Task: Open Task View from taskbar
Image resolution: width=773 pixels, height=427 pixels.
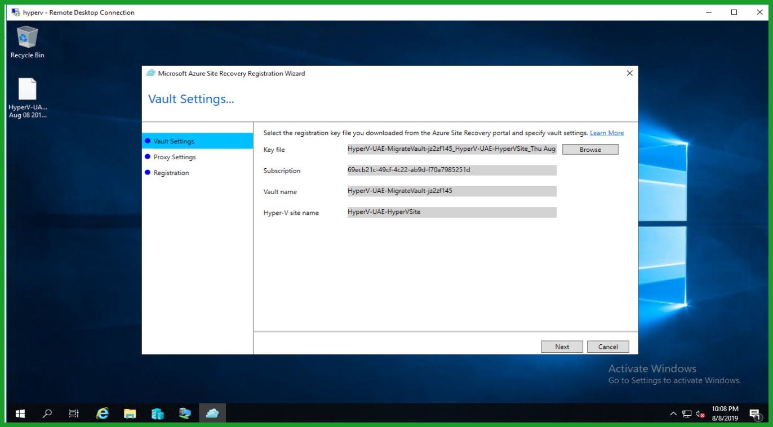Action: pos(74,413)
